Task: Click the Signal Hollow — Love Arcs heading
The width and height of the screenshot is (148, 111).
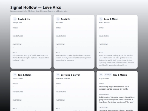Action: [x=36, y=7]
